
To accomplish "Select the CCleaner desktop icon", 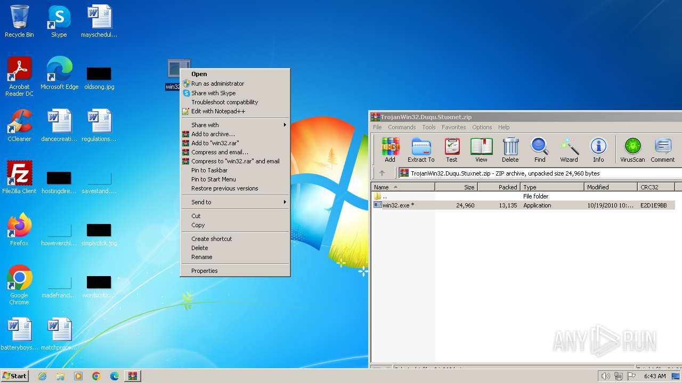I will tap(19, 126).
